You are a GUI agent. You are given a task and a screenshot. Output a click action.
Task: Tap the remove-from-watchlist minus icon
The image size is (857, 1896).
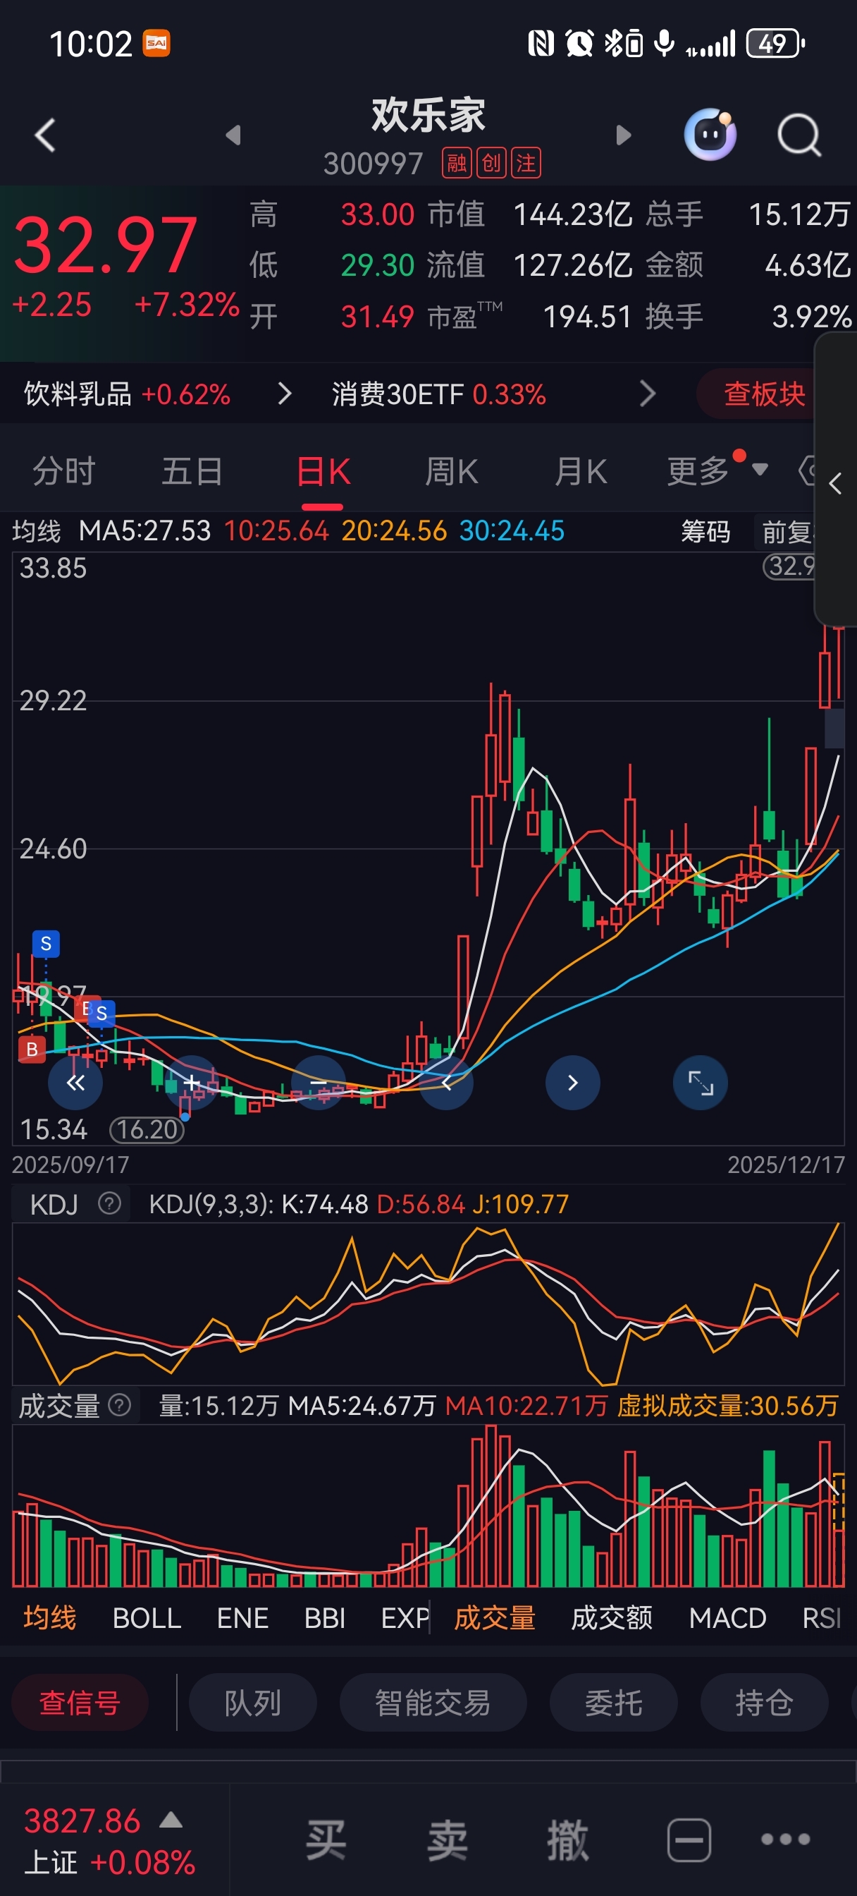[689, 1840]
